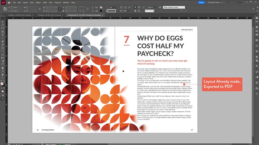The image size is (259, 145).
Task: Switch to the Untitled-3 document tab
Action: pyautogui.click(x=19, y=15)
